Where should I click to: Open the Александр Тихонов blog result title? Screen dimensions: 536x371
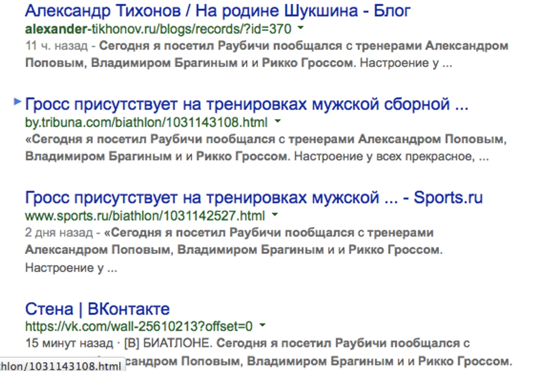[x=217, y=11]
